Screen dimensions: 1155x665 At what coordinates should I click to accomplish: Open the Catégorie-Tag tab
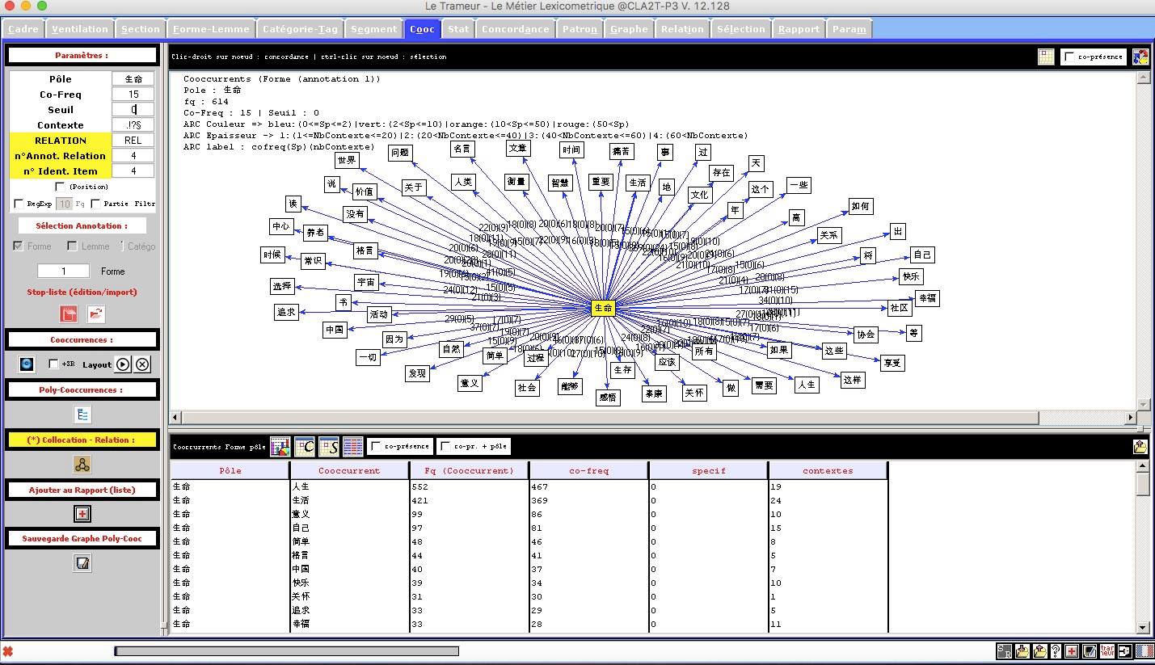(300, 29)
